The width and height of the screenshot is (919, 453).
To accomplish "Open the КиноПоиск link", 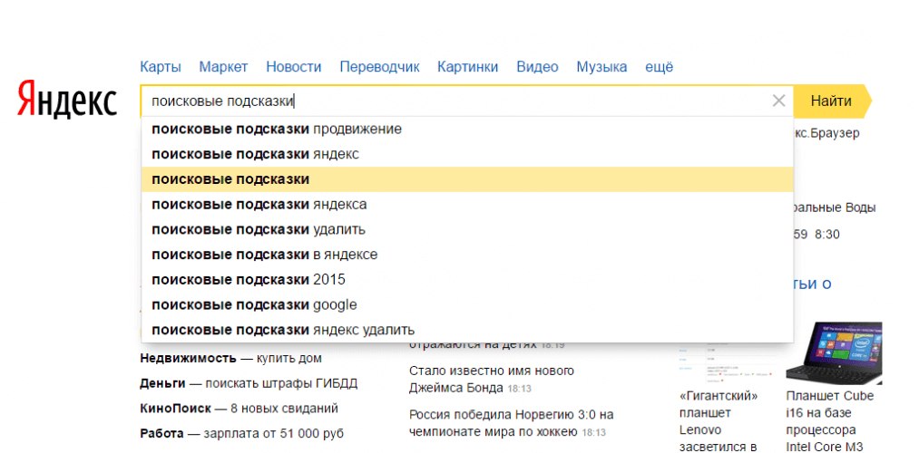I will pyautogui.click(x=175, y=409).
